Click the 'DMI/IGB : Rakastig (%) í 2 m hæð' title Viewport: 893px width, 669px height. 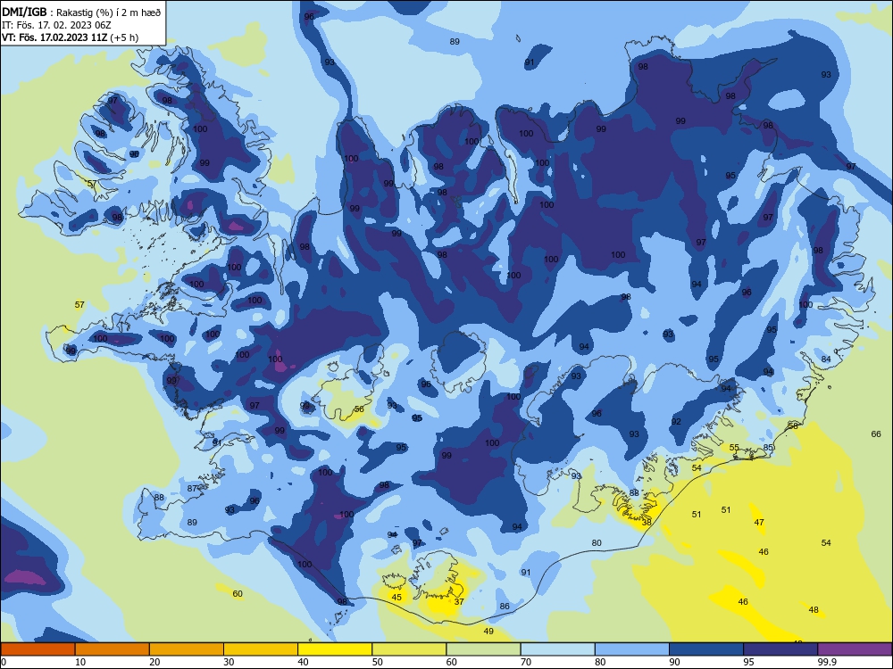click(x=81, y=12)
